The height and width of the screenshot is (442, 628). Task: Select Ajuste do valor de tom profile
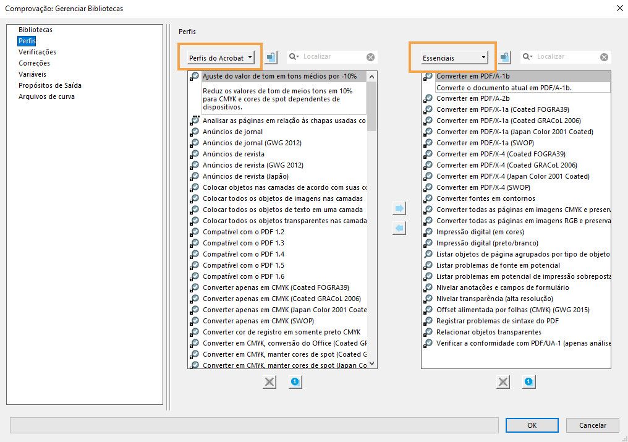point(279,76)
